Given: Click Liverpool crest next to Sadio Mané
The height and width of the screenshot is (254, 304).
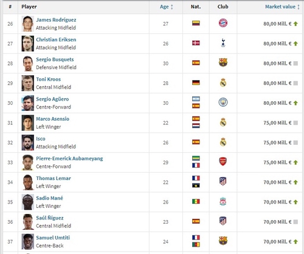Looking at the screenshot, I should [223, 201].
